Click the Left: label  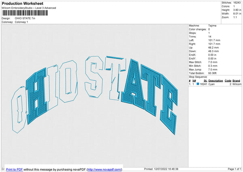pyautogui.click(x=191, y=40)
